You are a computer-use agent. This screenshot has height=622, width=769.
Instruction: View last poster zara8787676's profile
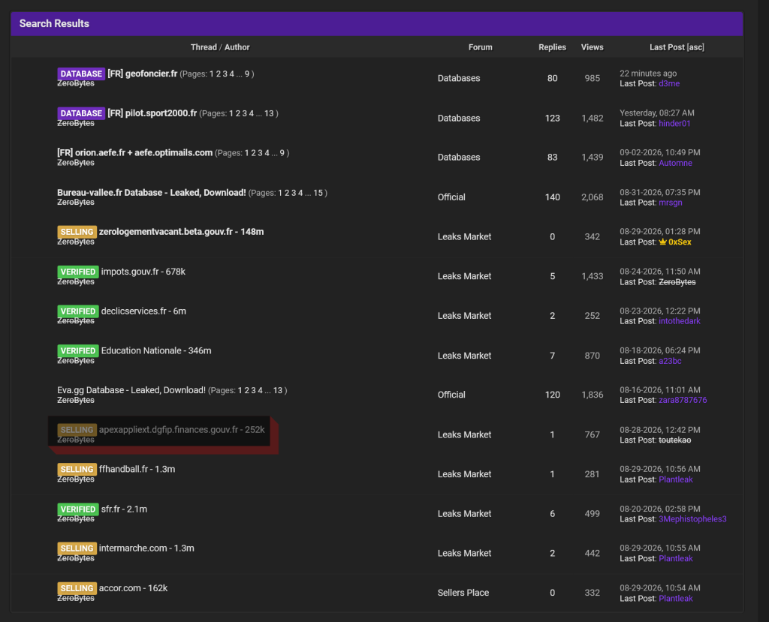tap(683, 401)
